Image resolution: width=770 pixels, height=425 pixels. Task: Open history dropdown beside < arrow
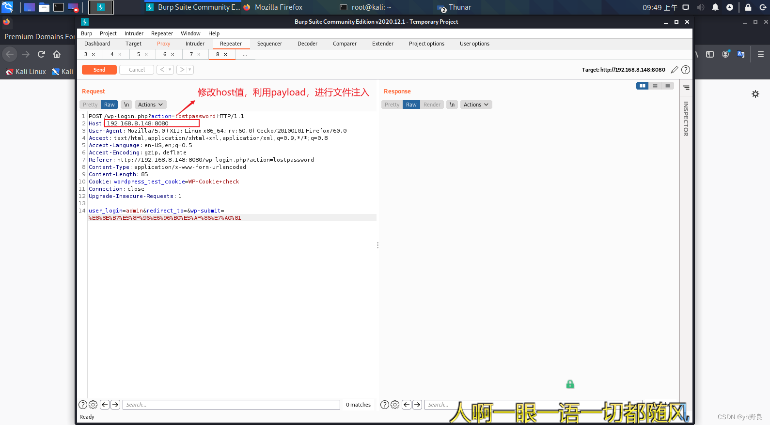(x=170, y=70)
